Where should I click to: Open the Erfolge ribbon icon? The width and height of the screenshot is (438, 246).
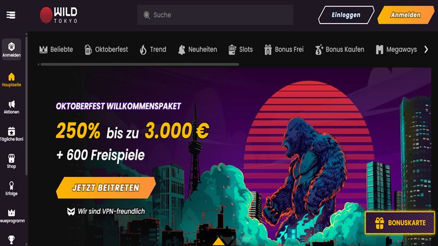point(11,185)
